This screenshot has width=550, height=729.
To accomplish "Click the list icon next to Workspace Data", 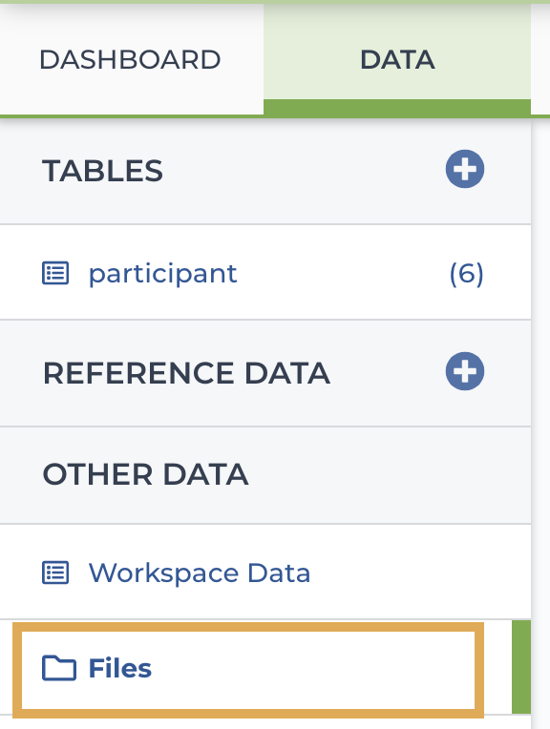I will coord(55,573).
